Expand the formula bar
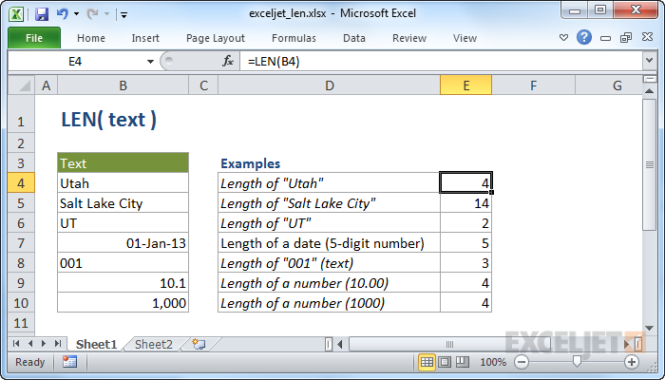 click(647, 61)
